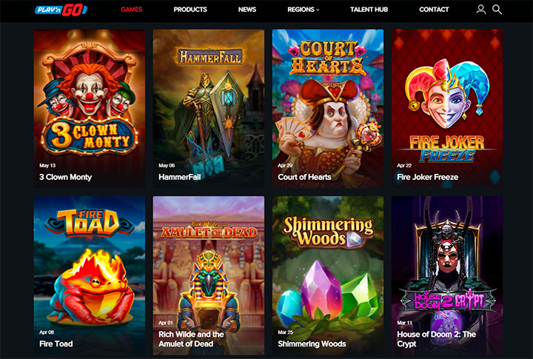Viewport: 533px width, 359px height.
Task: Open the user account icon
Action: (x=480, y=10)
